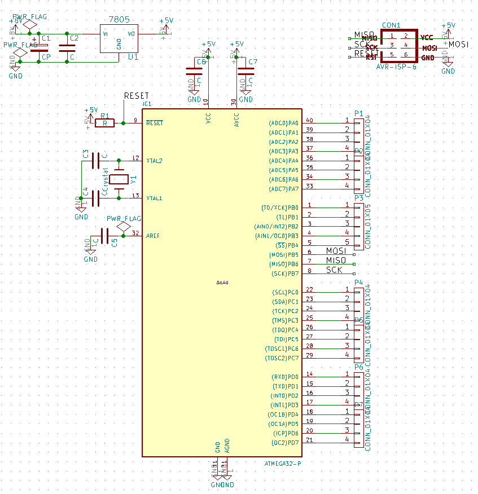
Task: Select the "(RXD)PD0" pin name
Action: [285, 377]
